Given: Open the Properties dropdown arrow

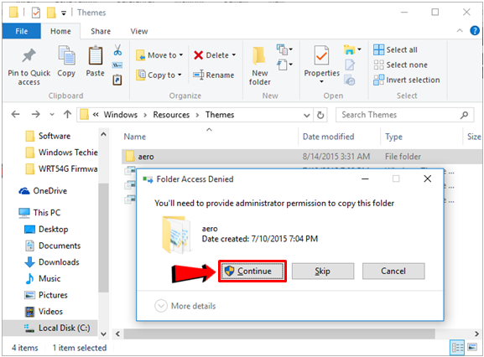Looking at the screenshot, I should (x=321, y=81).
